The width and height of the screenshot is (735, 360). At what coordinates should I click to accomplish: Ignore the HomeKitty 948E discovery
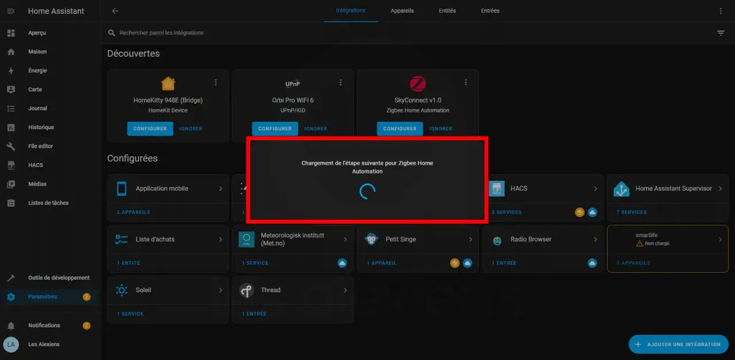pos(191,129)
